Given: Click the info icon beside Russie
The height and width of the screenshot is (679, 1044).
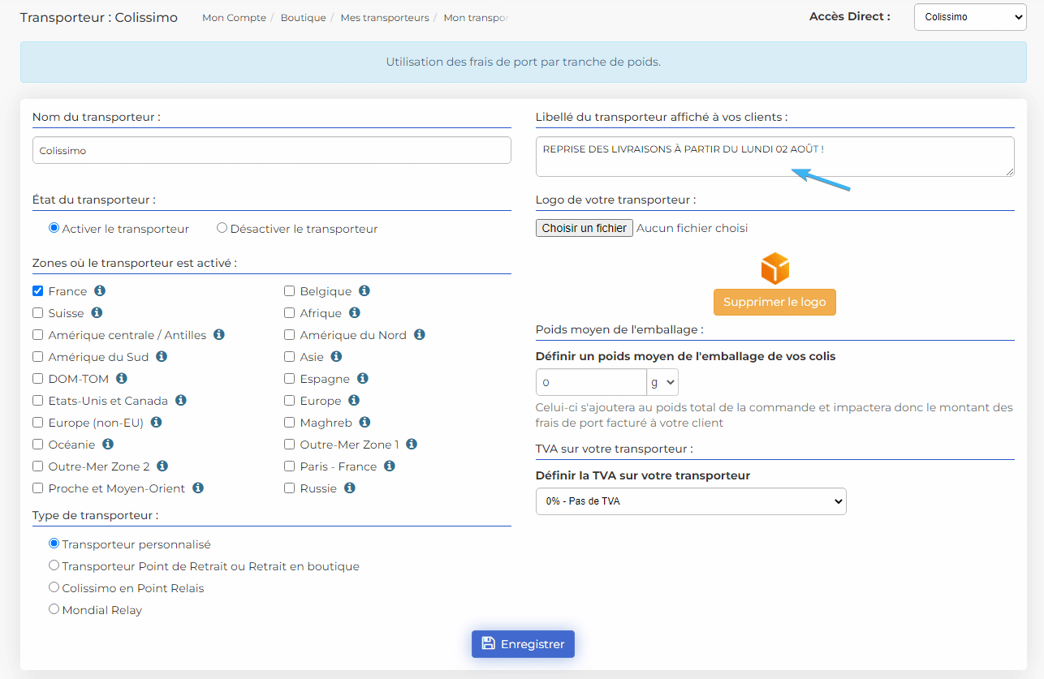Looking at the screenshot, I should coord(350,488).
